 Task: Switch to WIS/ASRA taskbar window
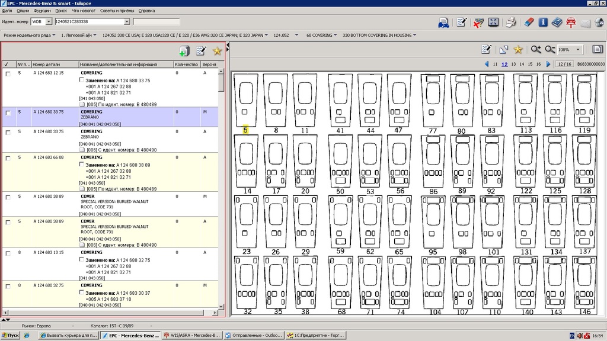[193, 335]
